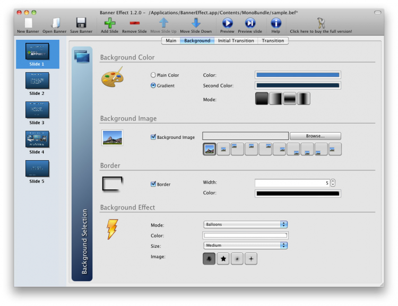This screenshot has width=398, height=306.
Task: Select the Gradient radio button
Action: pos(153,85)
